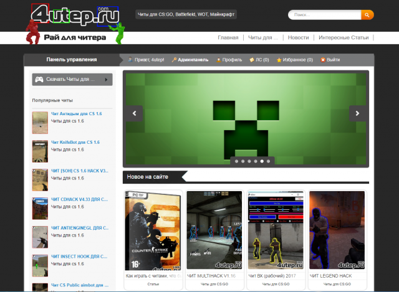Click the KnifeBot cheat thumbnail

point(40,151)
